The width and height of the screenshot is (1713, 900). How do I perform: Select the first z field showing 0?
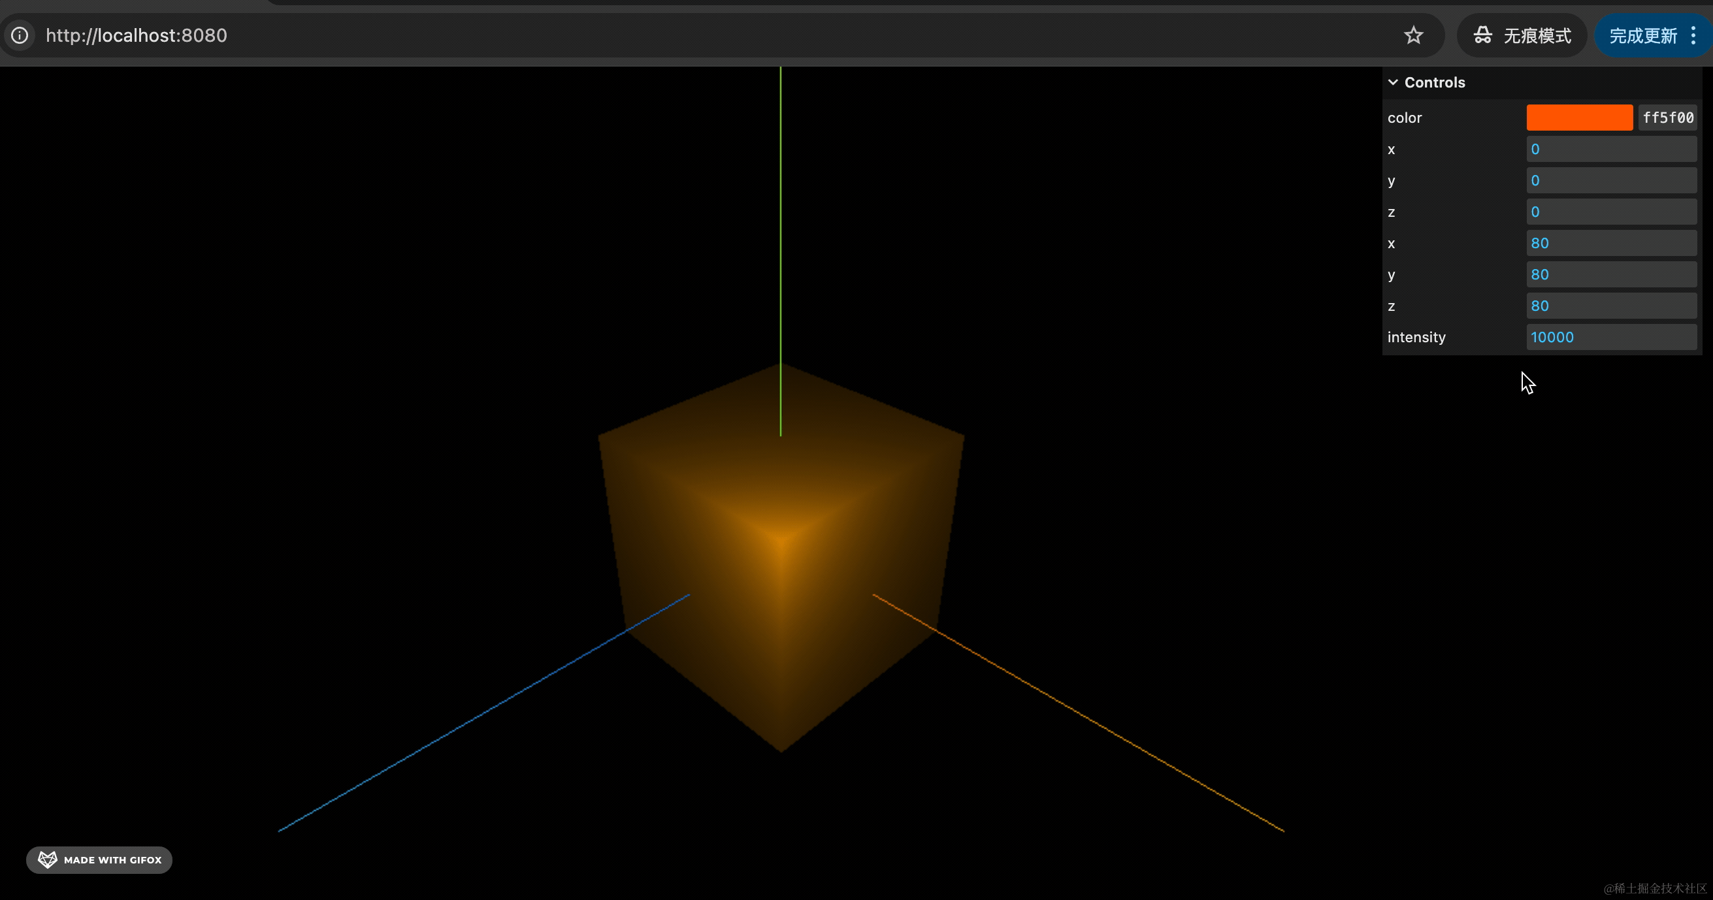1611,212
